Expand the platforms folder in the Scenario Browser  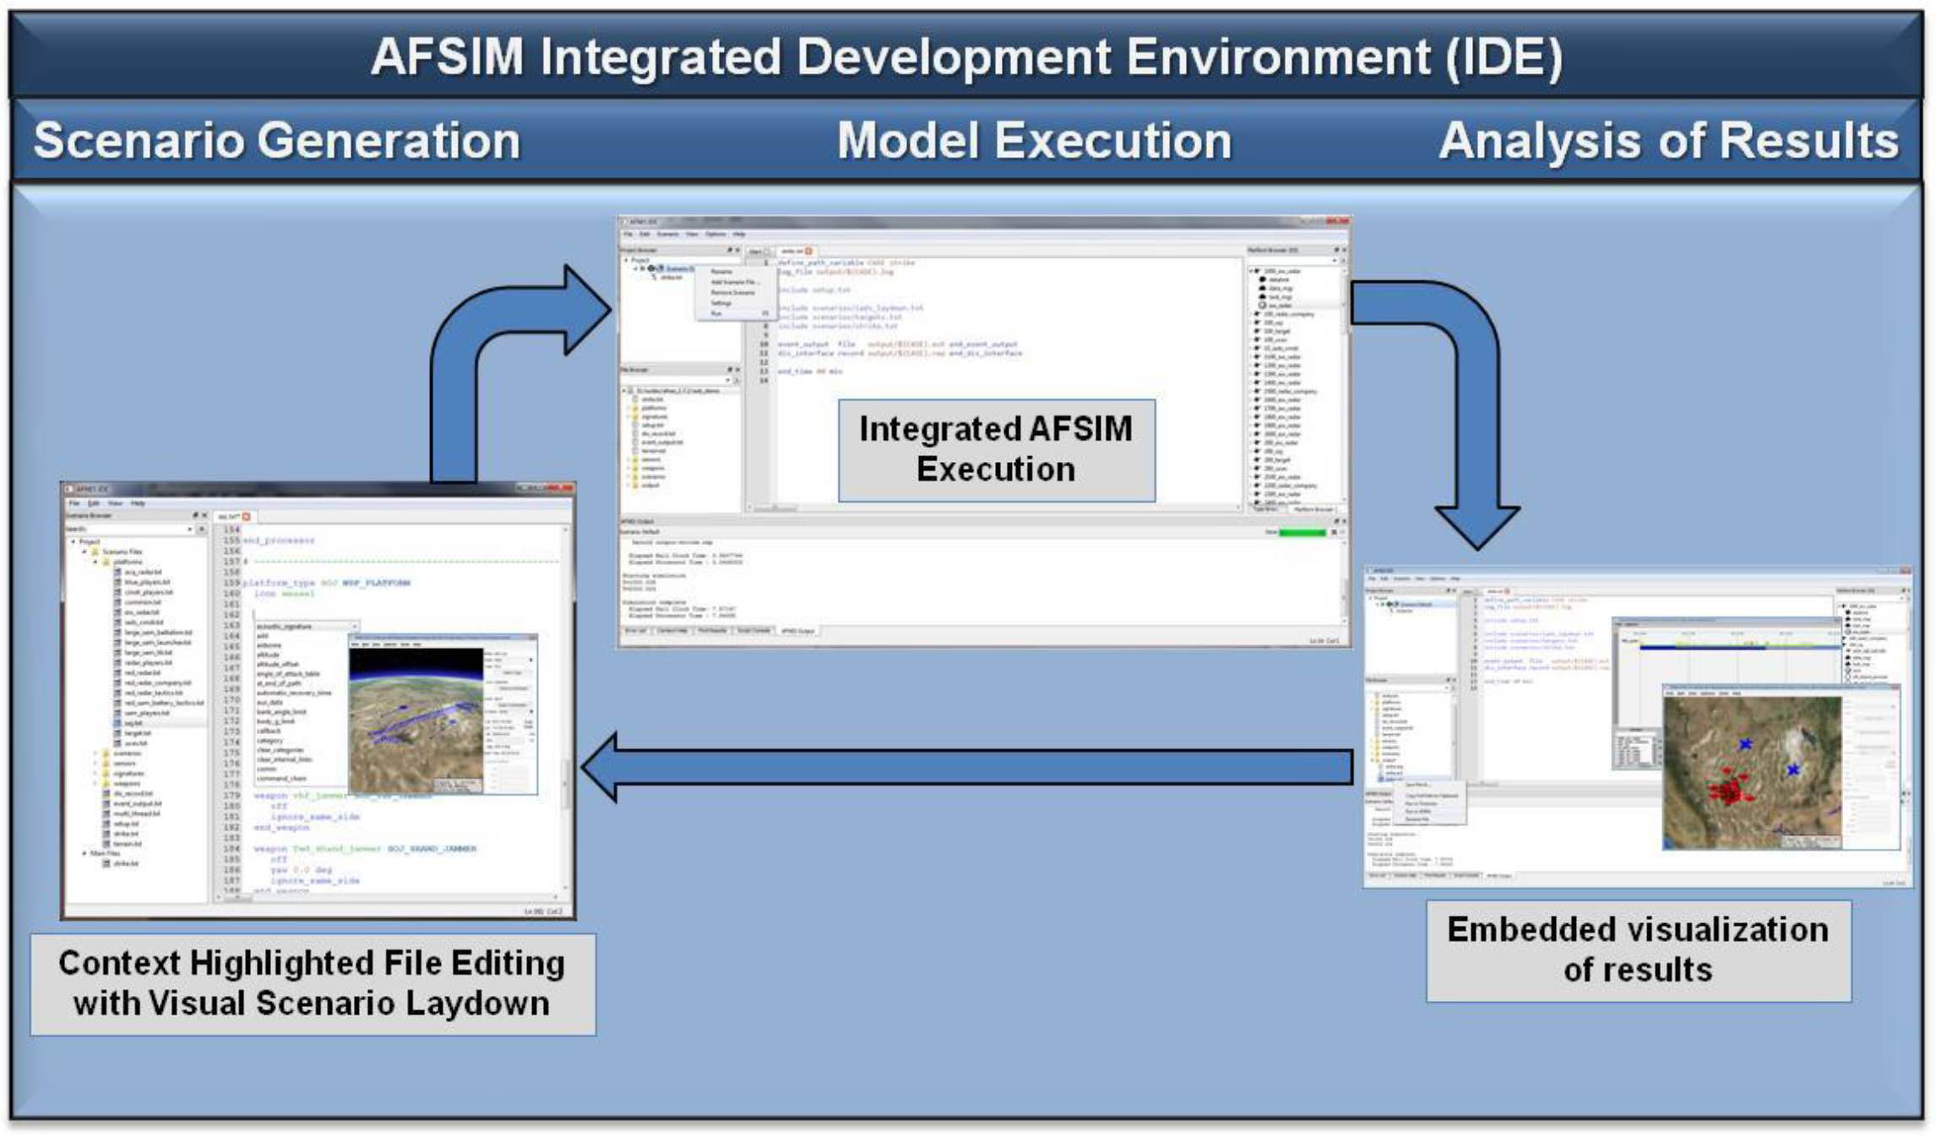[95, 562]
